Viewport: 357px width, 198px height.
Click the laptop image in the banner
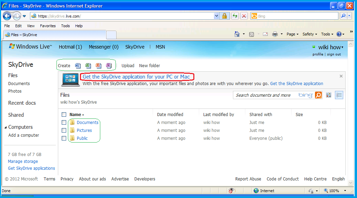[70, 80]
